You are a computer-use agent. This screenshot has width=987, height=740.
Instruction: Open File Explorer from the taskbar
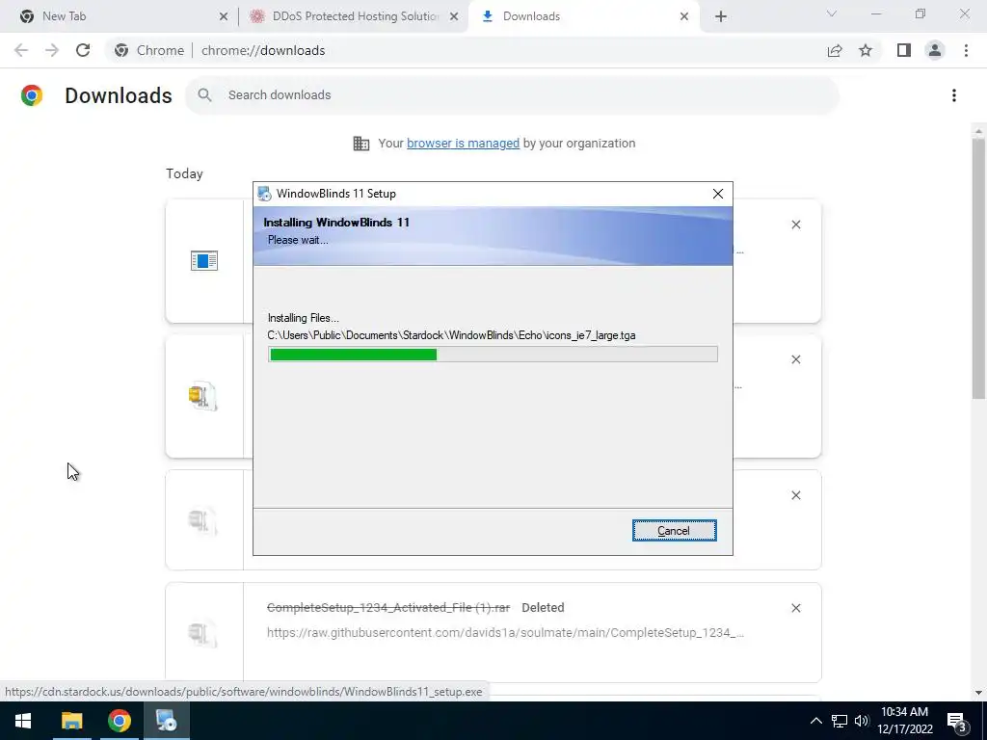click(71, 721)
